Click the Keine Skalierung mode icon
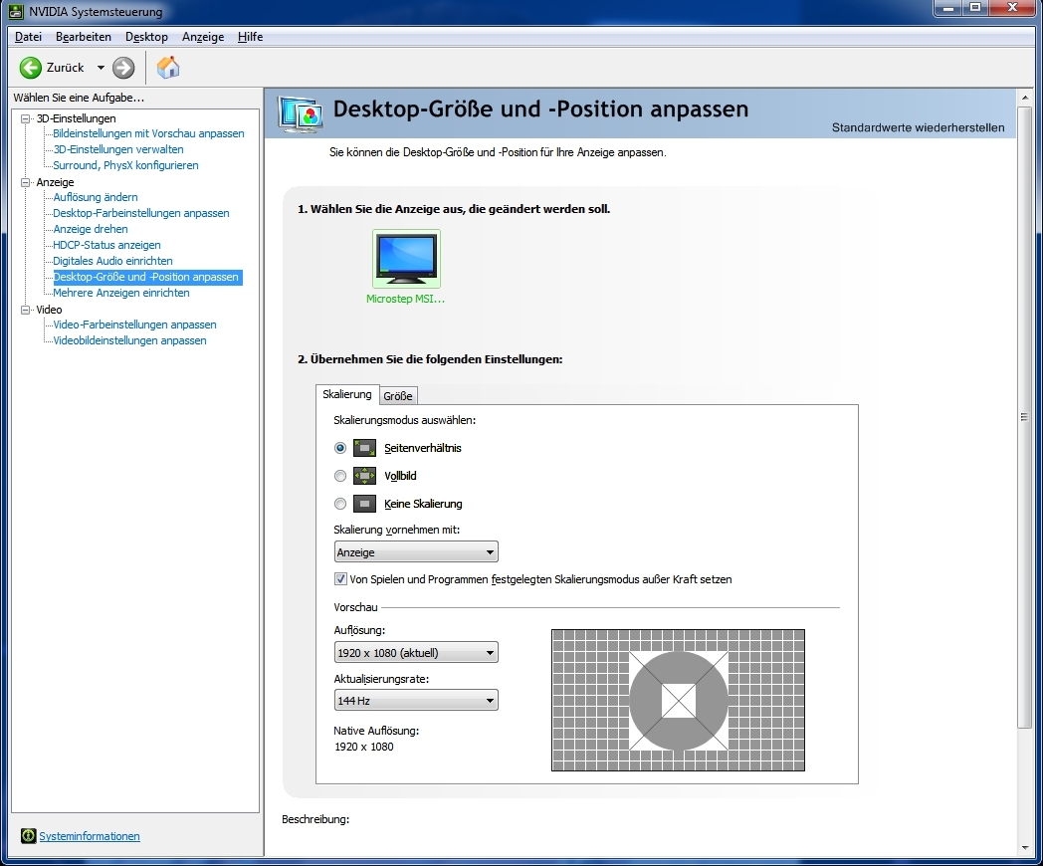The image size is (1043, 866). coord(364,504)
